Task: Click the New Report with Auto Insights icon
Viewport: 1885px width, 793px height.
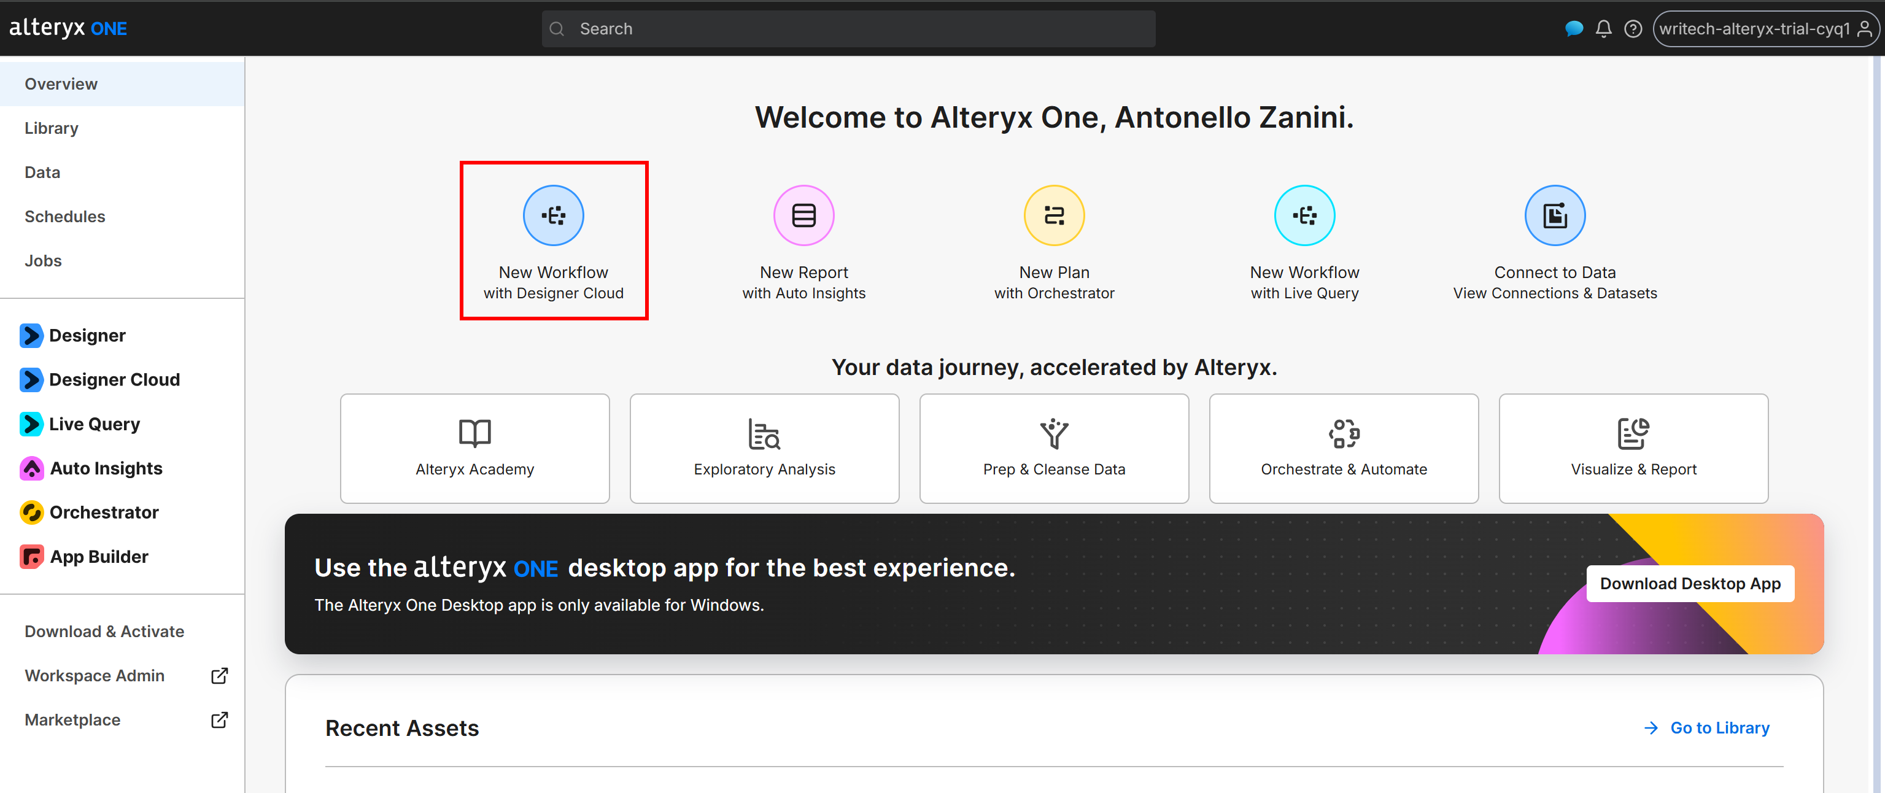Action: (803, 215)
